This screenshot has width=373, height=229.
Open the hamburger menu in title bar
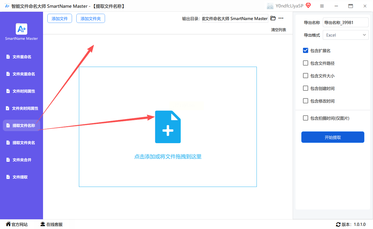coord(322,6)
